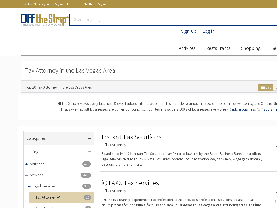
Task: Open the Activites navigation menu
Action: (187, 48)
